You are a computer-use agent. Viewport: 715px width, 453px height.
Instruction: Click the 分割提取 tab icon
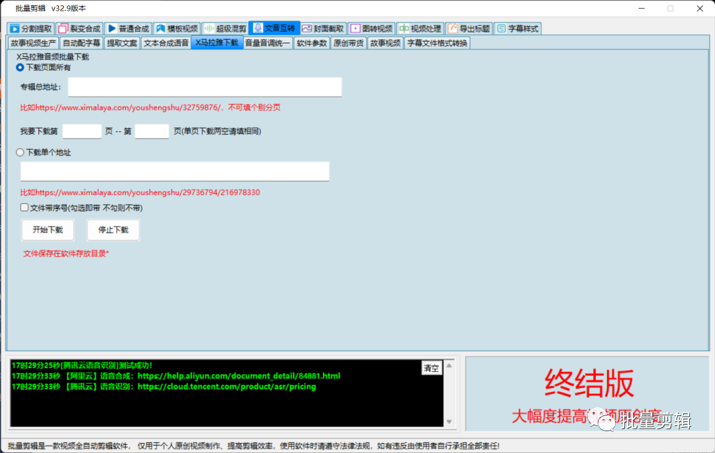click(x=15, y=28)
